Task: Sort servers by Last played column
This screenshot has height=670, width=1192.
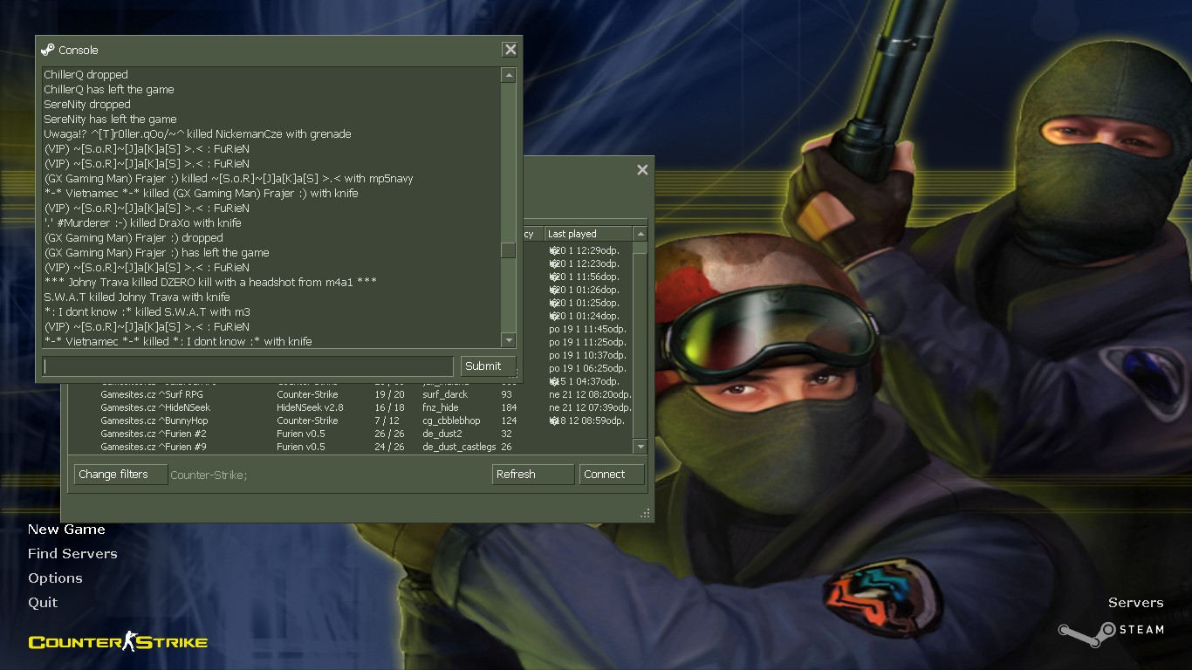Action: coord(585,234)
